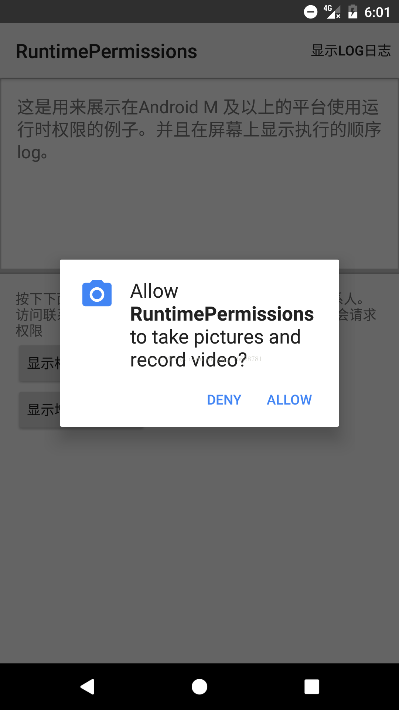Go back with the navigation triangle
The image size is (399, 710).
tap(88, 687)
